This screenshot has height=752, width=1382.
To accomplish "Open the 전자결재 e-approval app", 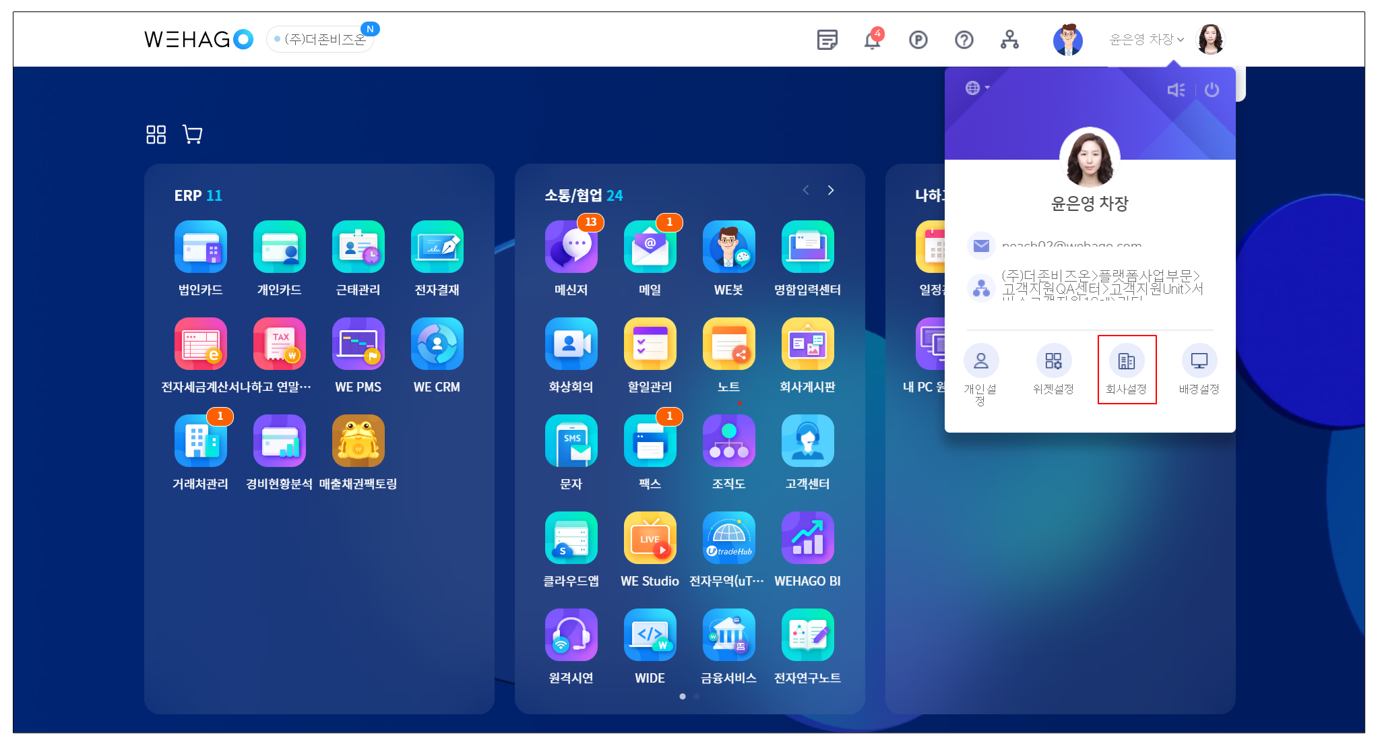I will (x=437, y=247).
